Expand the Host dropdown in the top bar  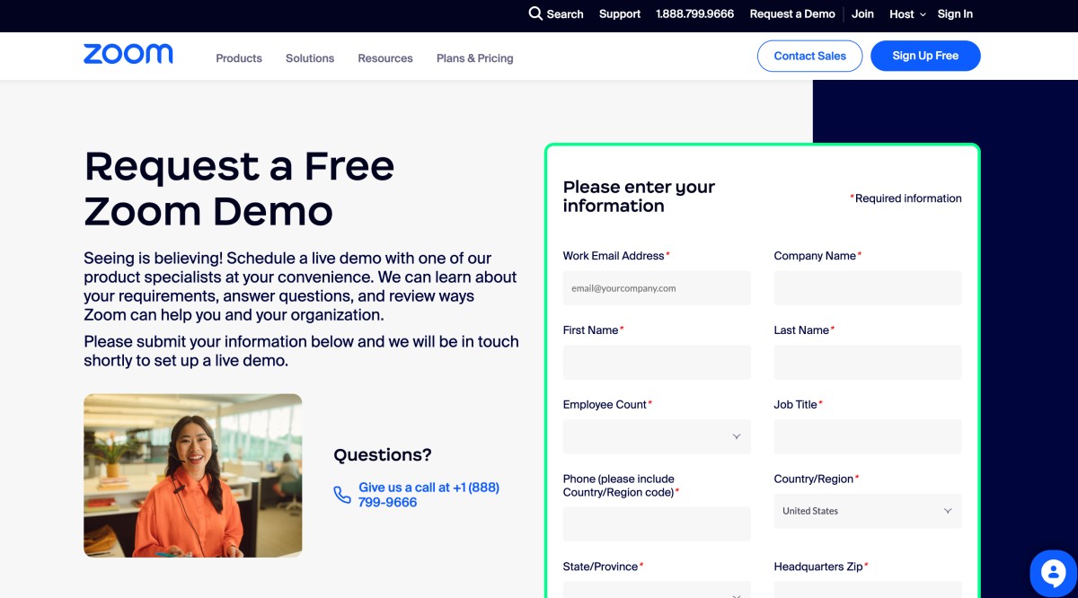[906, 14]
